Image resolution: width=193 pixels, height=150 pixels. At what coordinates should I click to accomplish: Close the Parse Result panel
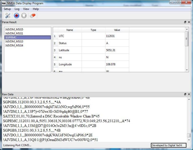tap(189, 22)
